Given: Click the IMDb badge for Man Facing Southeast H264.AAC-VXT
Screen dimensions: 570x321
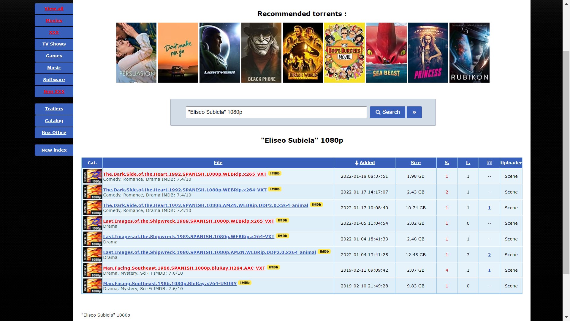Looking at the screenshot, I should [273, 267].
